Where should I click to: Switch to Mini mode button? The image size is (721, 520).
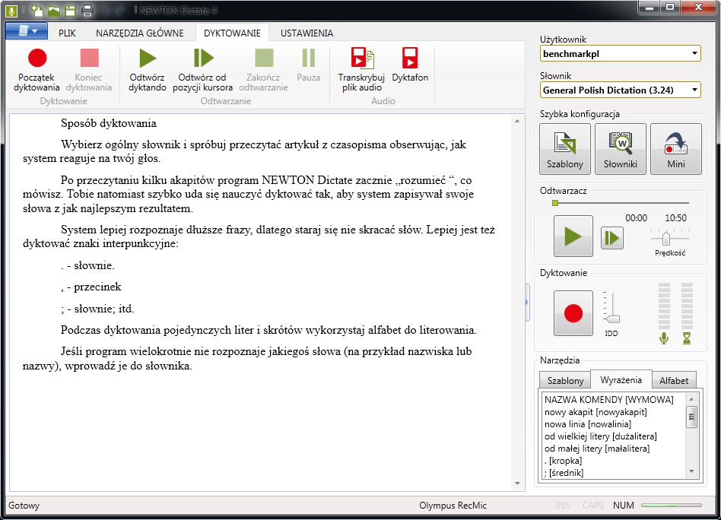pyautogui.click(x=676, y=149)
